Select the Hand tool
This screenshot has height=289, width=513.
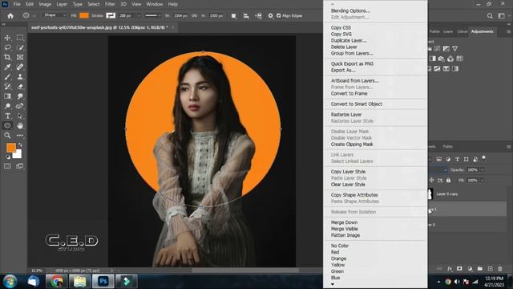pos(20,125)
